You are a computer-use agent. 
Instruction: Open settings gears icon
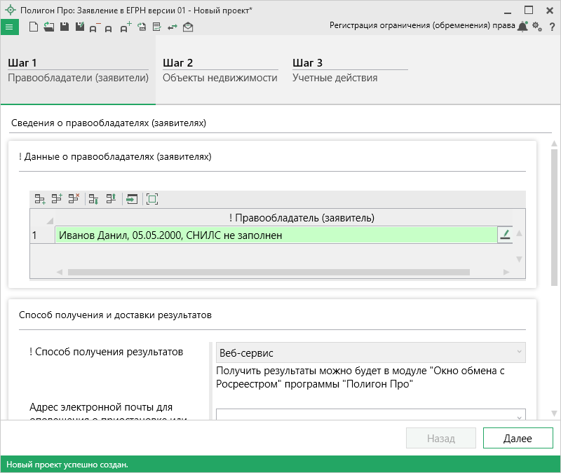[x=537, y=27]
